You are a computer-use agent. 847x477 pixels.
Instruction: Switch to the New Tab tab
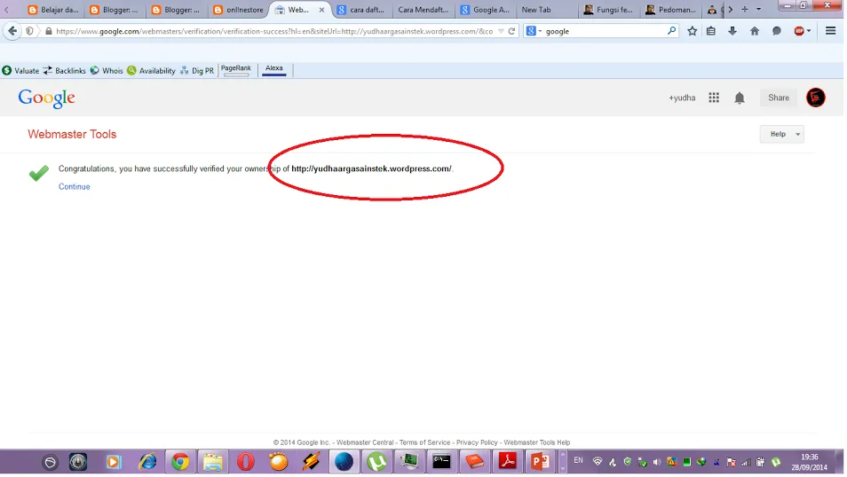click(x=546, y=10)
